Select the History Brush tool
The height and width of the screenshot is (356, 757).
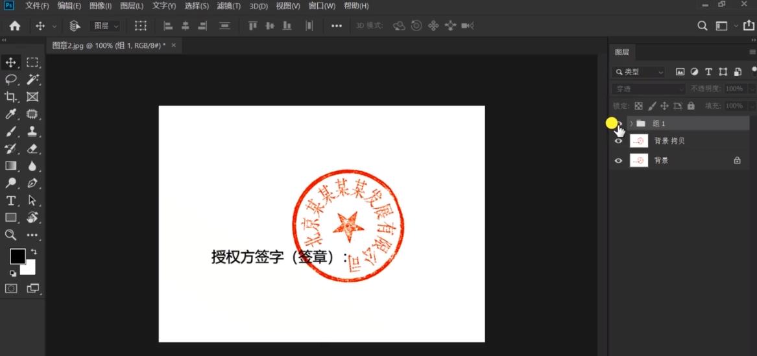(x=11, y=148)
